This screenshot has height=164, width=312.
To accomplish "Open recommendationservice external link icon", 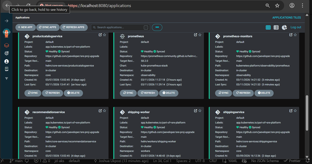I will 100,111.
